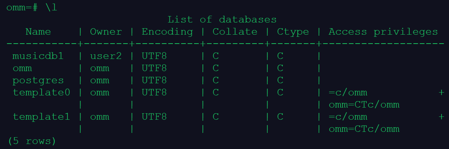This screenshot has width=449, height=149.
Task: Click the Owner column header
Action: (106, 32)
